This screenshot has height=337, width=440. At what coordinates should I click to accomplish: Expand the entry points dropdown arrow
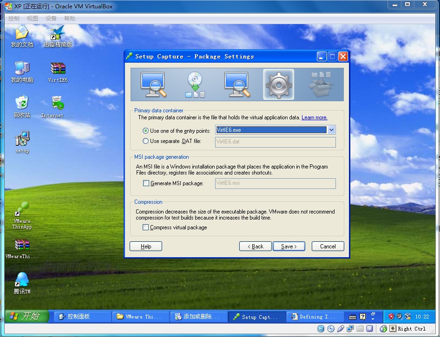click(x=331, y=130)
